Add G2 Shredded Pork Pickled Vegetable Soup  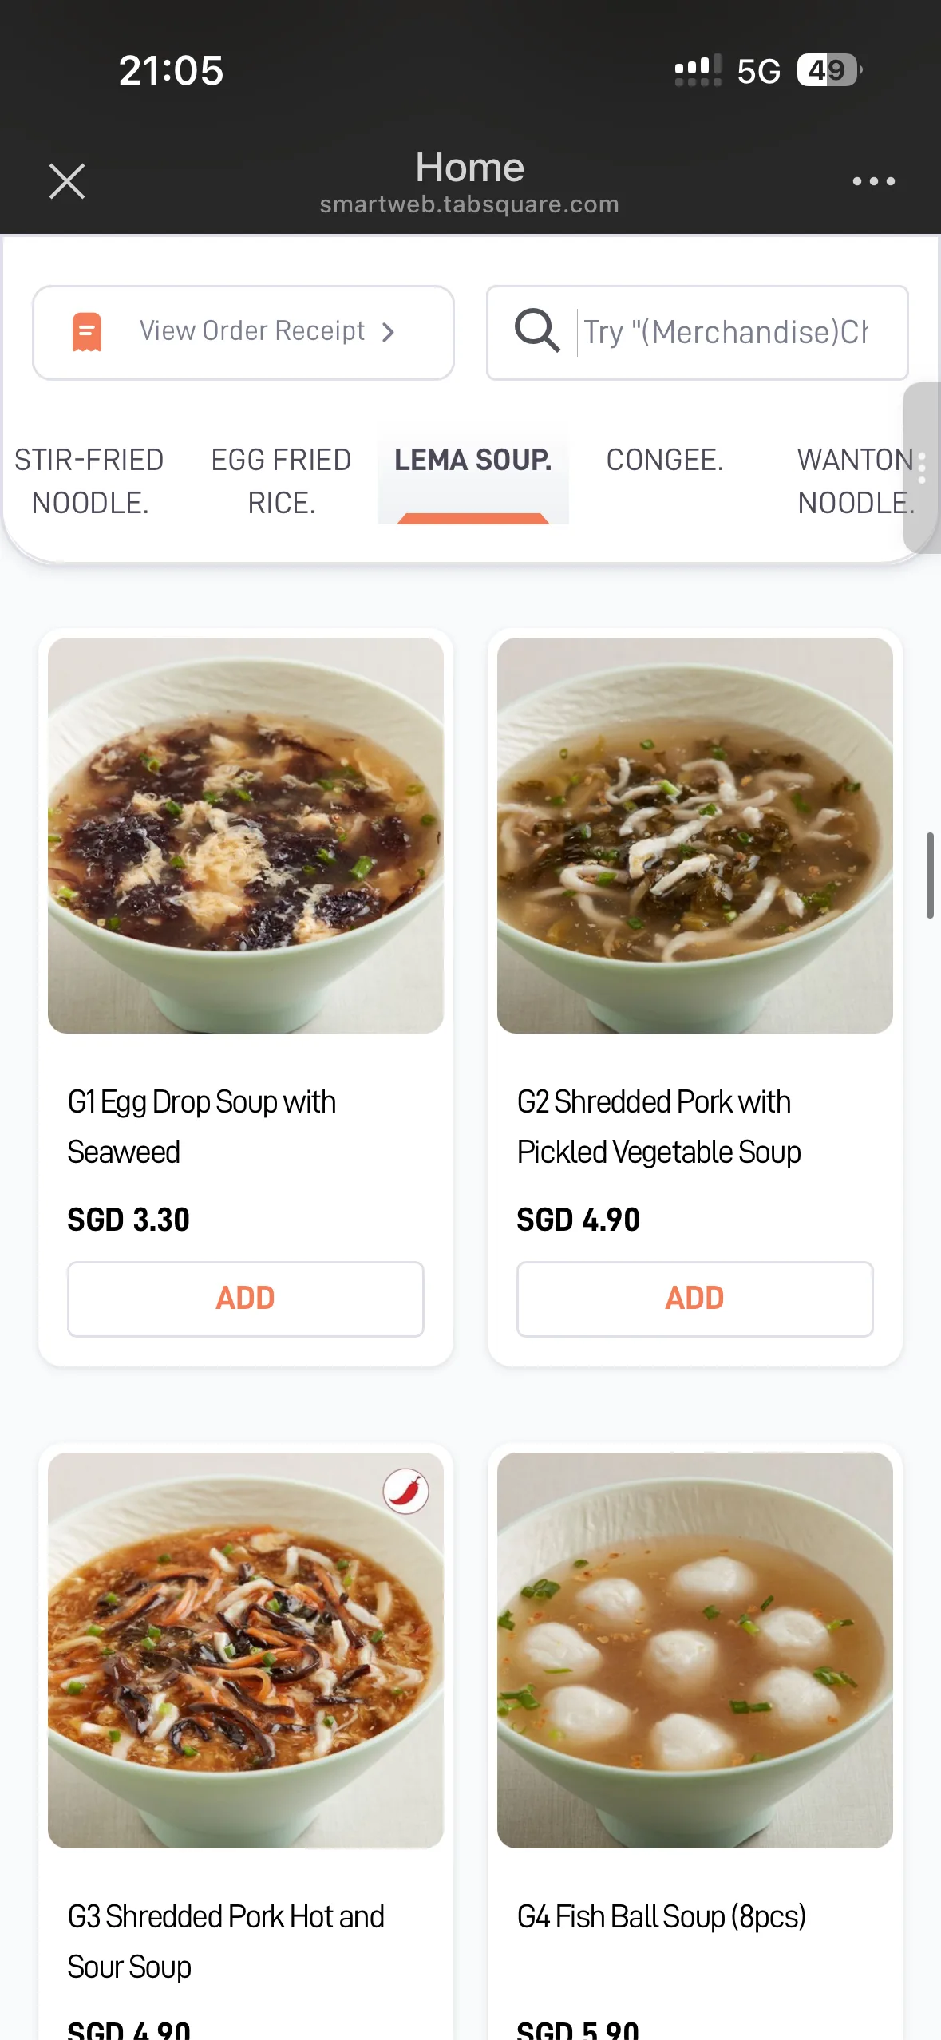tap(694, 1299)
